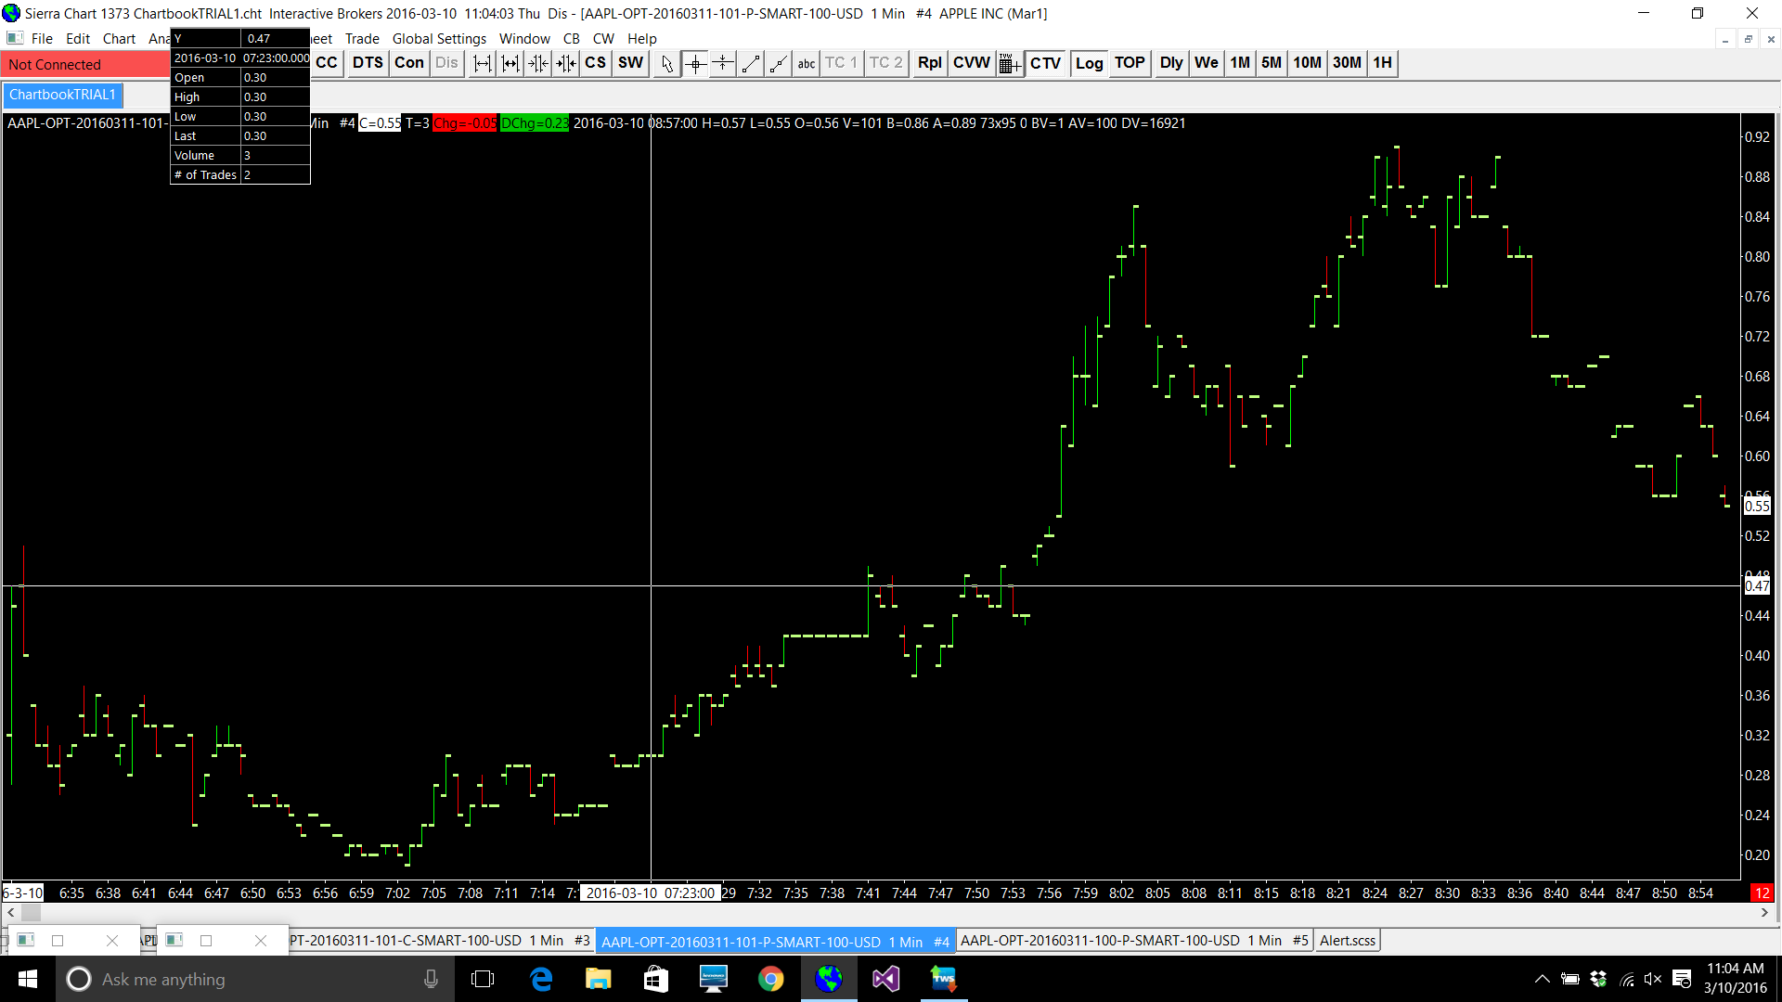The width and height of the screenshot is (1782, 1002).
Task: Set chart period to 10M
Action: pos(1307,63)
